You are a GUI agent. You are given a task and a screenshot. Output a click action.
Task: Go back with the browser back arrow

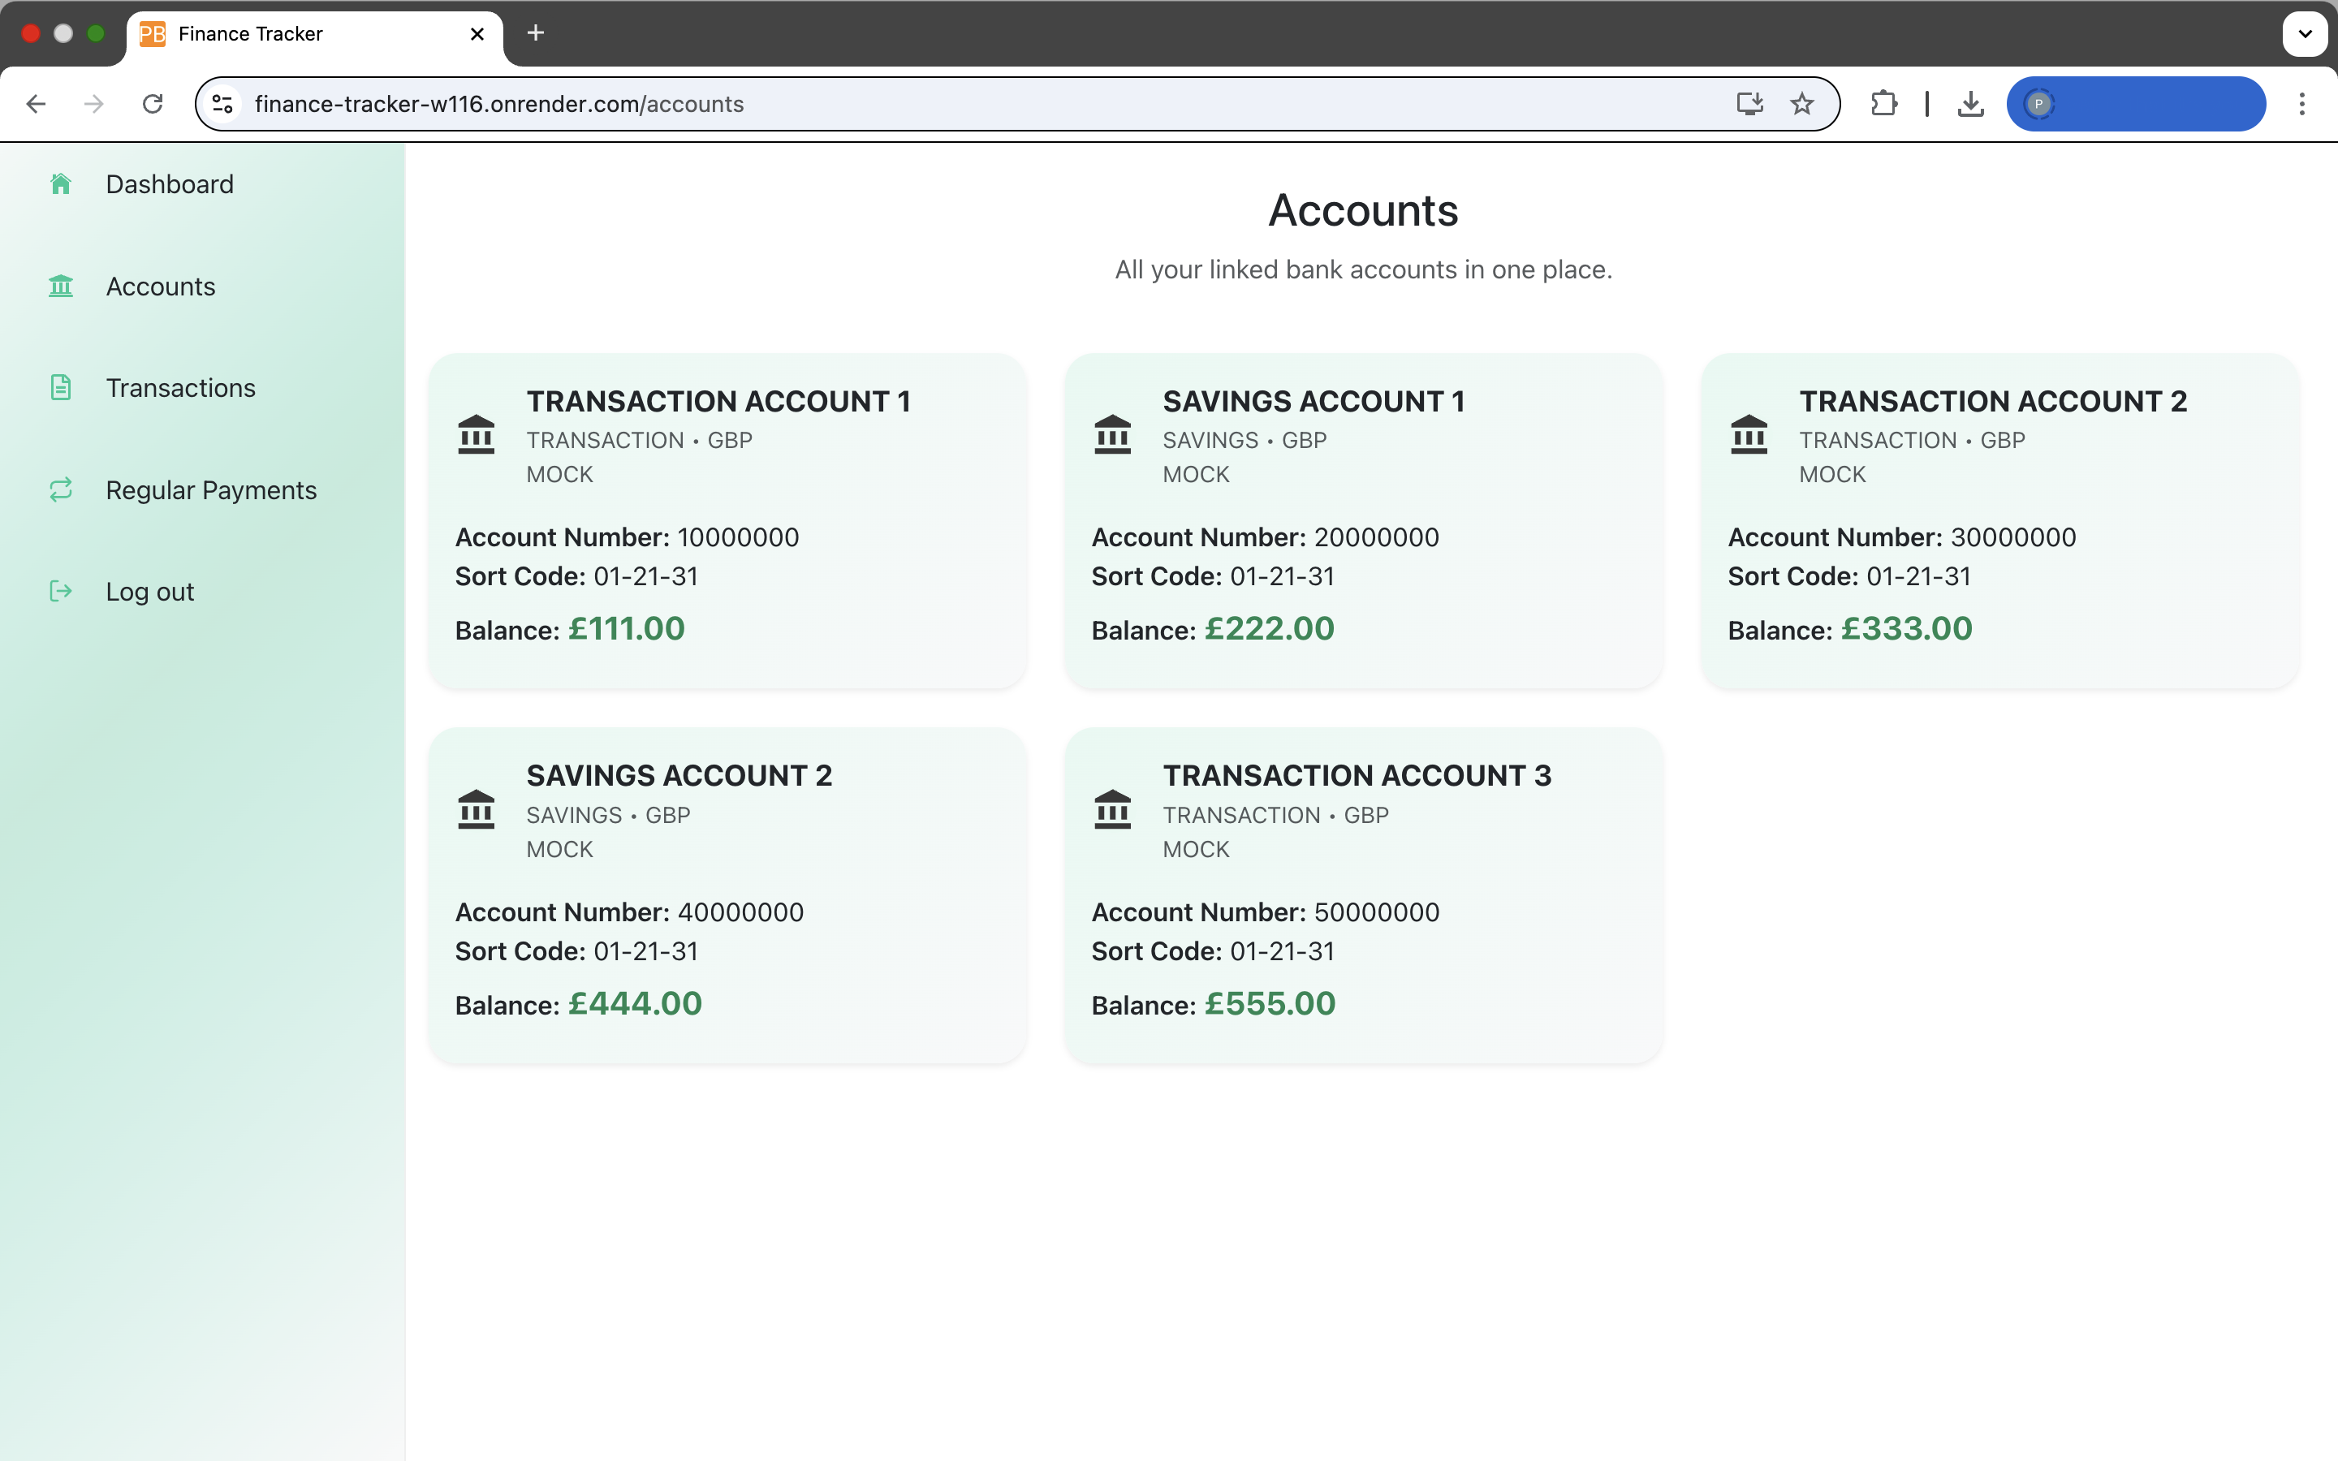pyautogui.click(x=36, y=103)
